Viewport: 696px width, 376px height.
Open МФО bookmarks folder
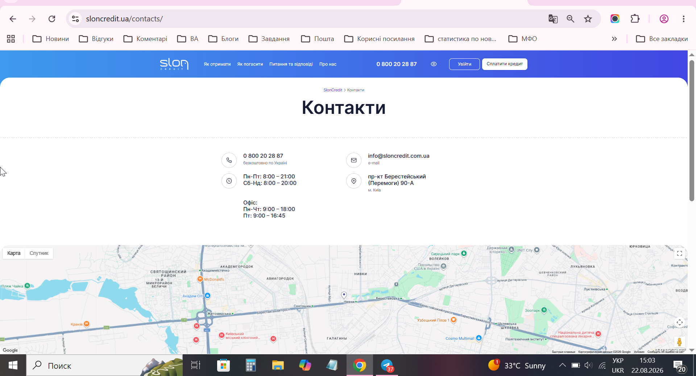(523, 39)
